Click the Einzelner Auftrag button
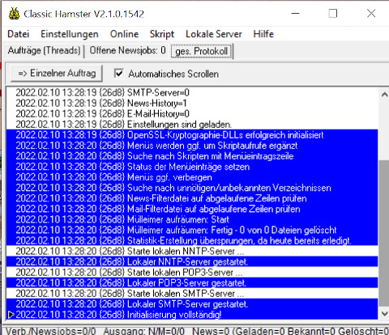The width and height of the screenshot is (389, 335). click(x=57, y=73)
